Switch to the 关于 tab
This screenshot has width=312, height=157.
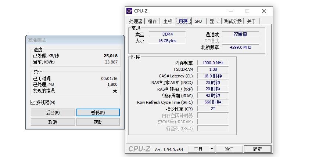click(251, 21)
